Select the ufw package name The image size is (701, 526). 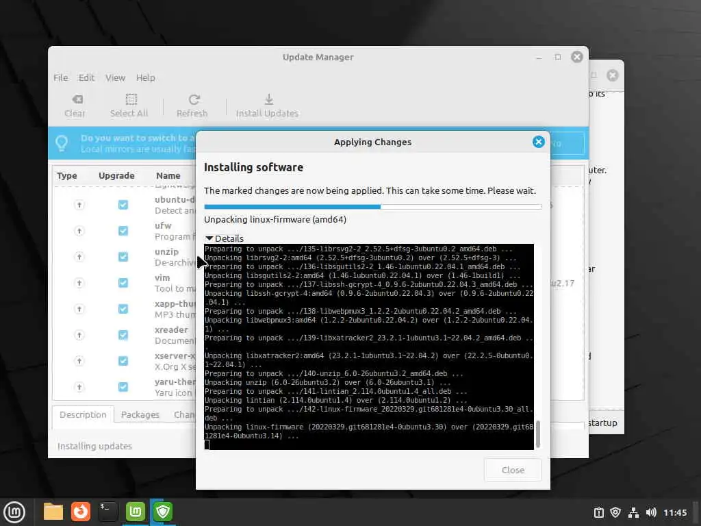tap(163, 225)
